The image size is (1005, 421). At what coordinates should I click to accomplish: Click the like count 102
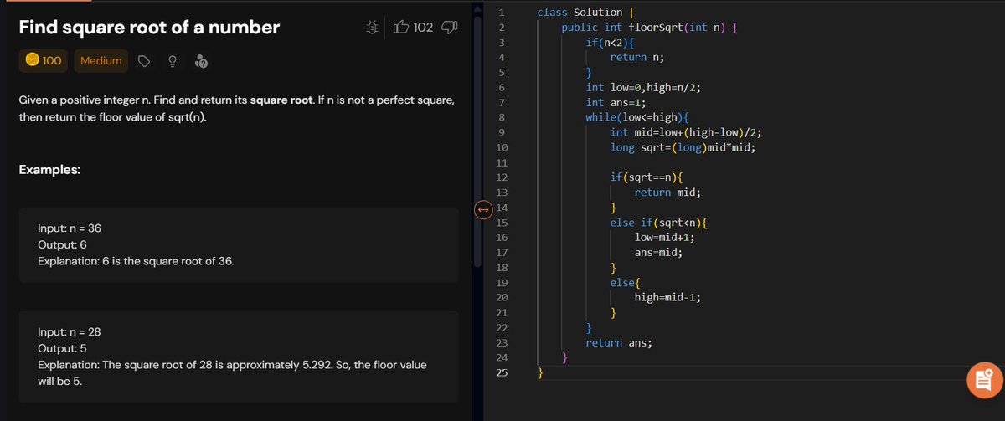tap(424, 28)
